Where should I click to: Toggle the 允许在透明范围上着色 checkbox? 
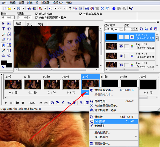tap(37, 18)
